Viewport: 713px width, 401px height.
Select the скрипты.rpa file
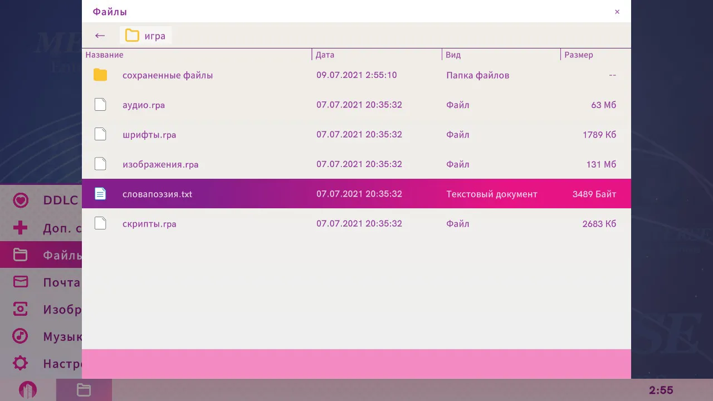pos(149,224)
